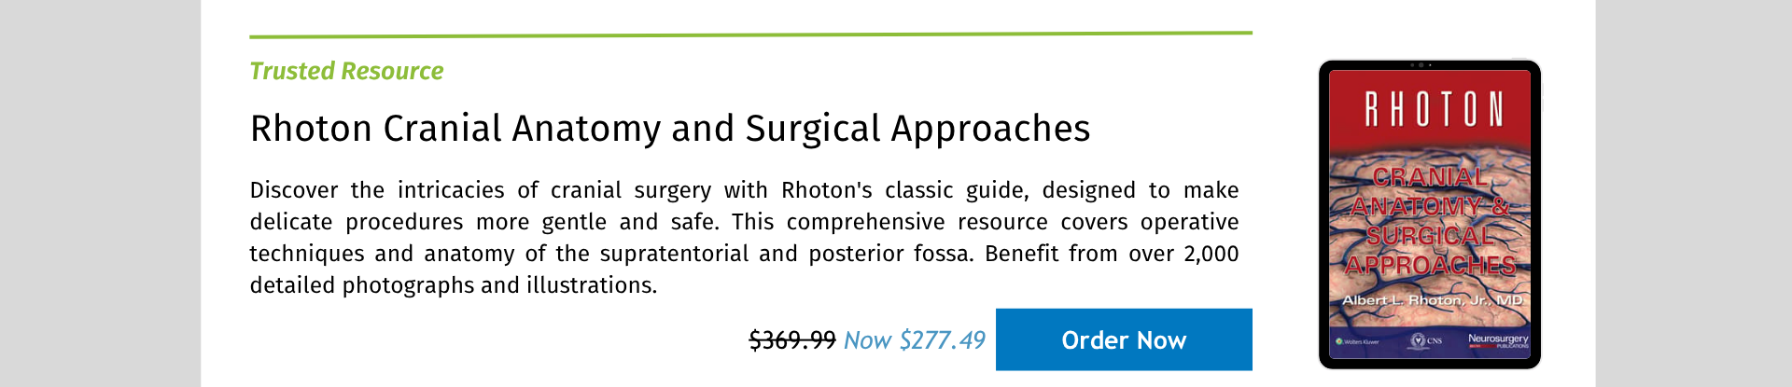This screenshot has height=387, width=1792.
Task: Open the Rhoton Cranial Anatomy title link
Action: click(670, 129)
